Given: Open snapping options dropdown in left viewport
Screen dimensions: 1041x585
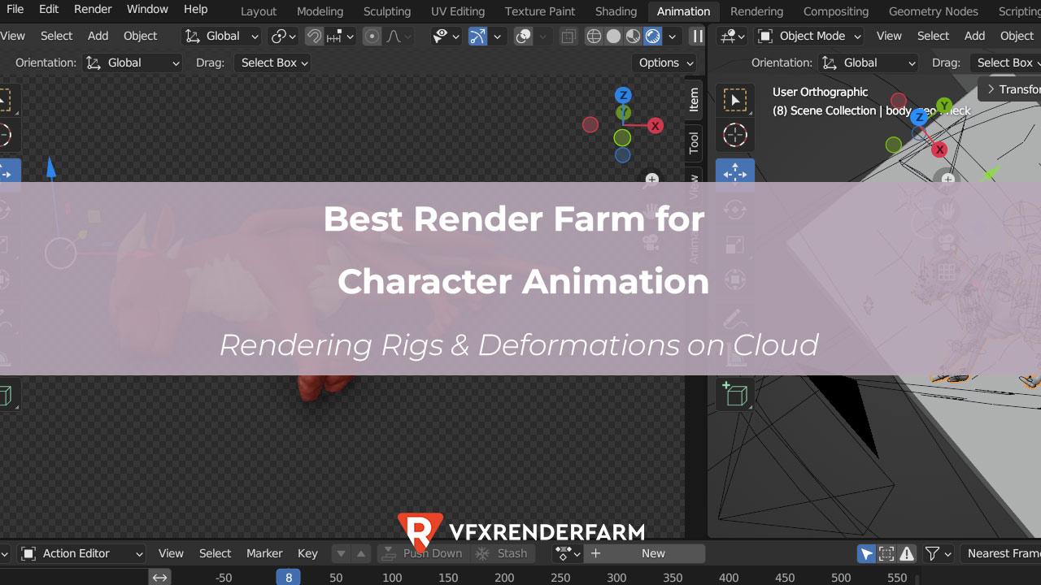Looking at the screenshot, I should 341,36.
